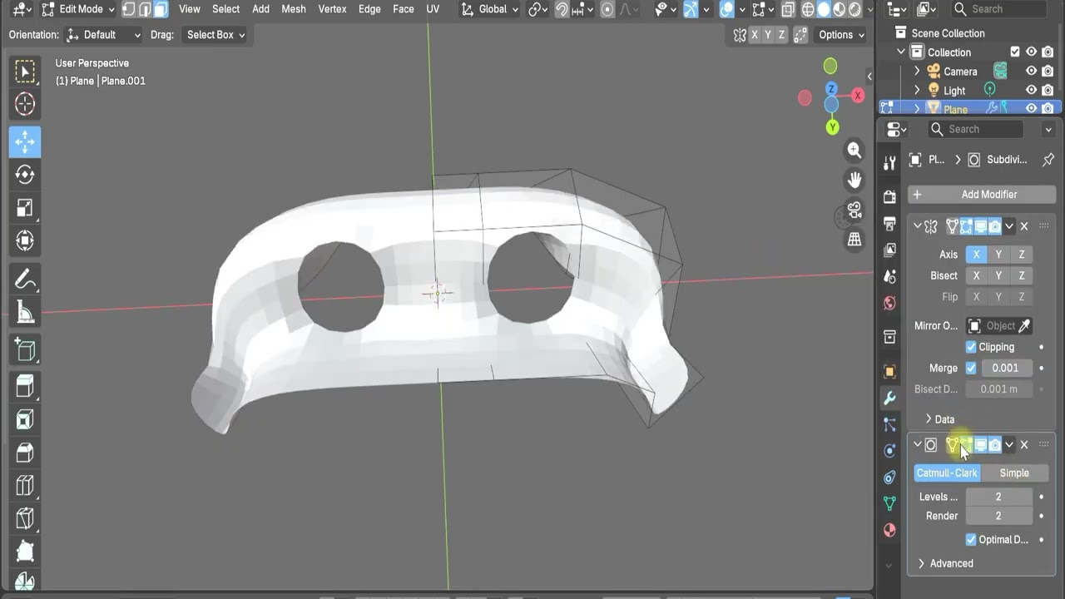
Task: Select the Select Box tool in toolbar
Action: pyautogui.click(x=25, y=72)
